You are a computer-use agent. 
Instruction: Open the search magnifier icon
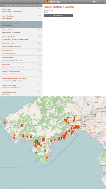pyautogui.click(x=104, y=2)
